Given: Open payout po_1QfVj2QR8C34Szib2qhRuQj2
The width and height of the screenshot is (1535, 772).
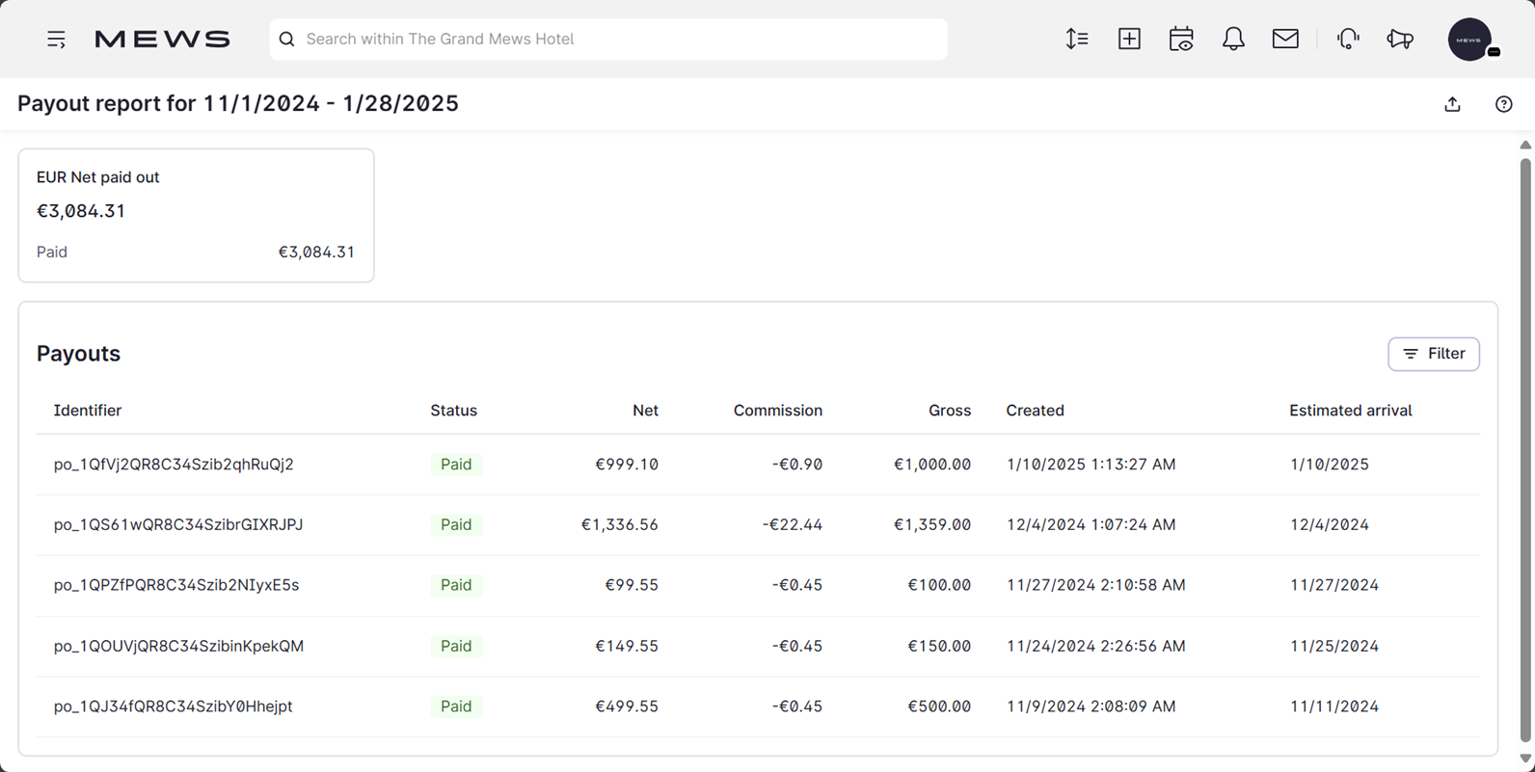Looking at the screenshot, I should coord(174,465).
